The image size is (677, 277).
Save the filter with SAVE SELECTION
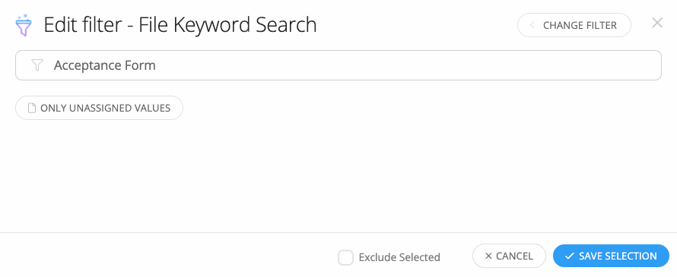(611, 257)
